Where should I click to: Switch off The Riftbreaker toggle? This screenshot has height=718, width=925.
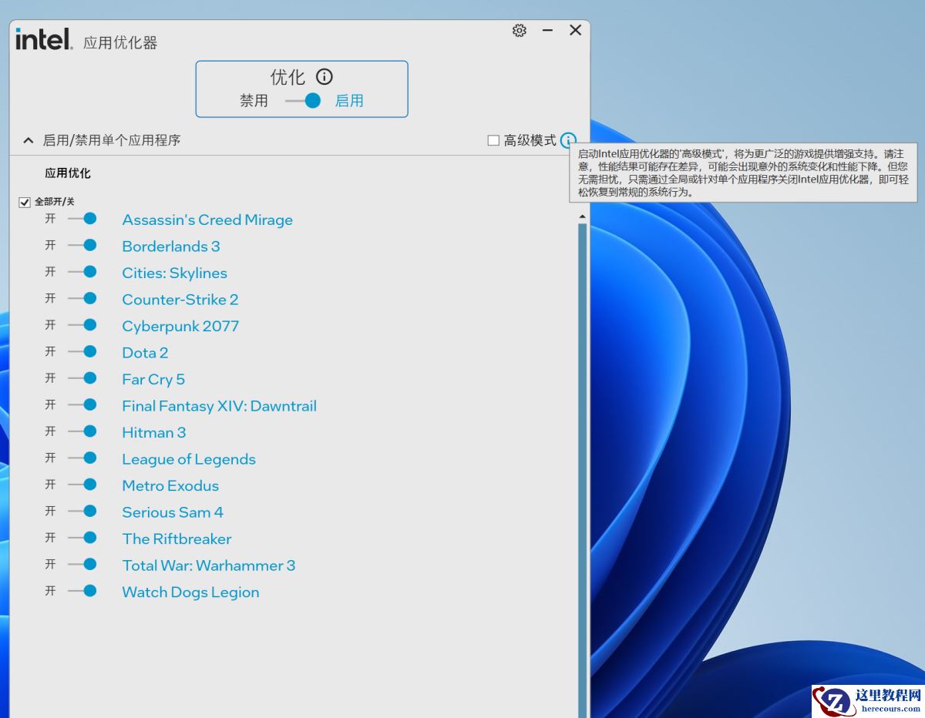82,538
